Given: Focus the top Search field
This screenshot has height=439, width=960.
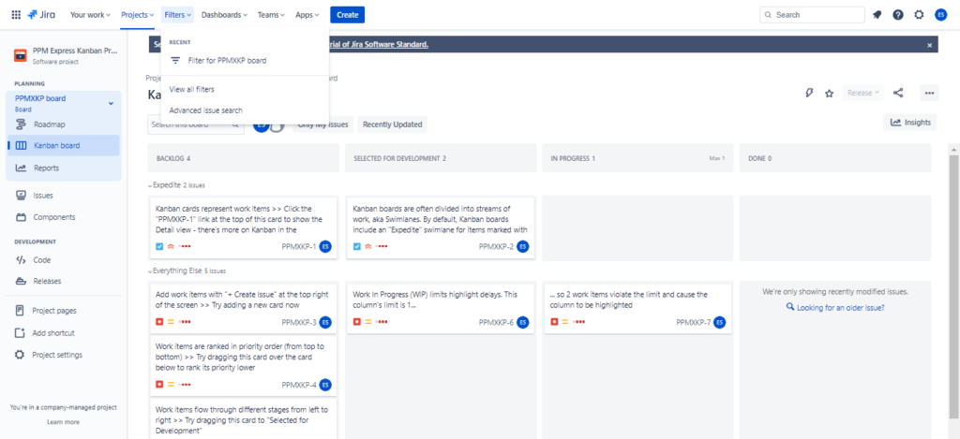Looking at the screenshot, I should pos(812,15).
